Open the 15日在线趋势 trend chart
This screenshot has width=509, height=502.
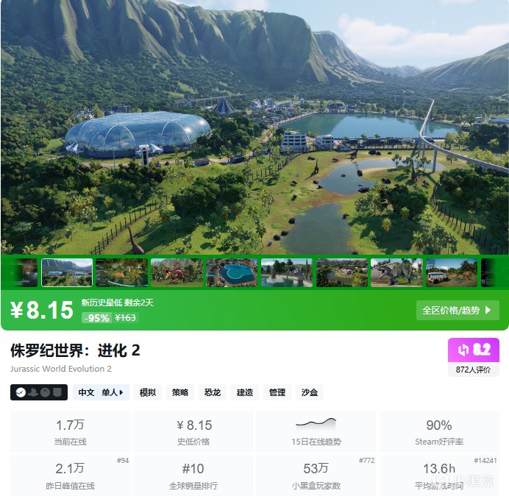pyautogui.click(x=316, y=431)
